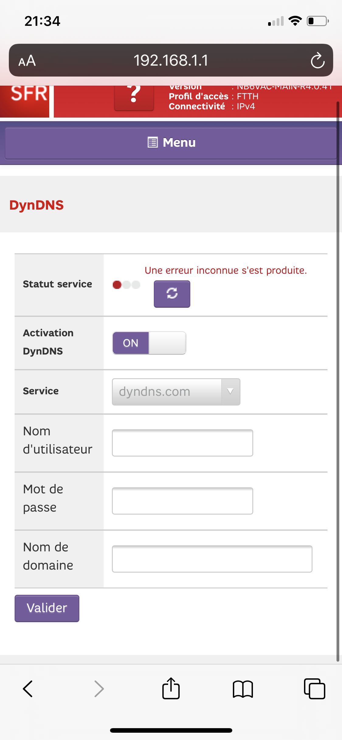The width and height of the screenshot is (342, 740).
Task: Open Safari text size AA options
Action: 27,61
